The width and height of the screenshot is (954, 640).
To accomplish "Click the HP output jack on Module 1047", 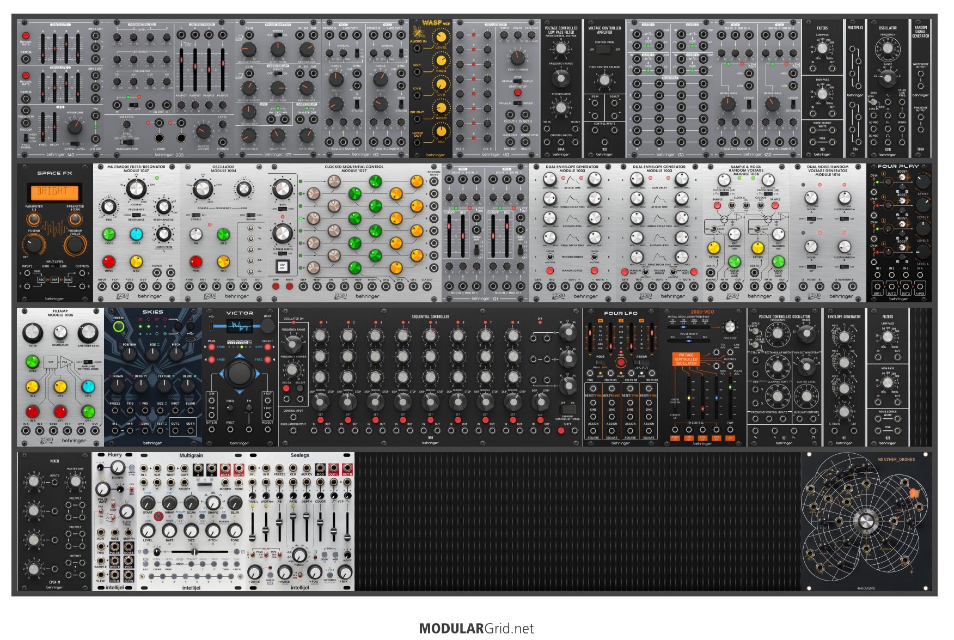I will (170, 285).
